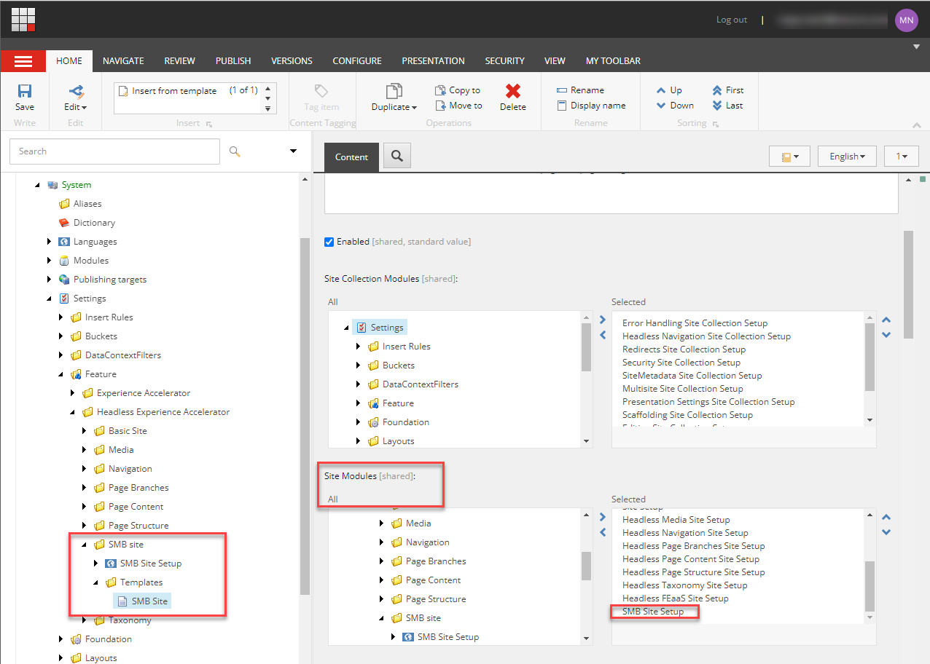
Task: Collapse the System node in content tree
Action: point(38,185)
